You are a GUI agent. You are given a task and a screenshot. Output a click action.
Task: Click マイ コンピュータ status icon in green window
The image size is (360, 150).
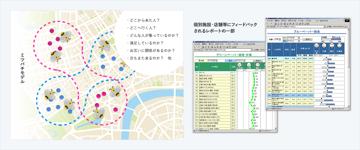point(260,130)
